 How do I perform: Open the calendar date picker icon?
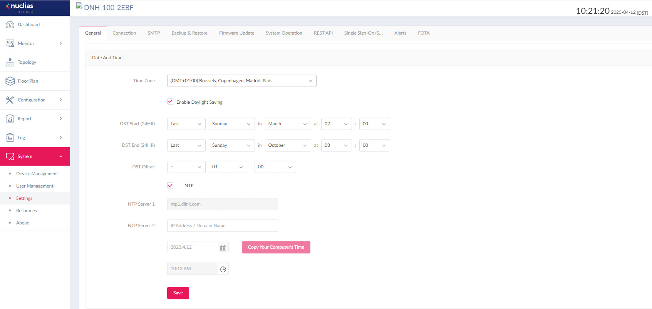(223, 248)
